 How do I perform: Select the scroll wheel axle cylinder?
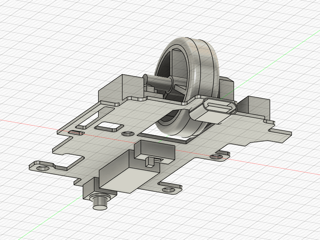158,83
